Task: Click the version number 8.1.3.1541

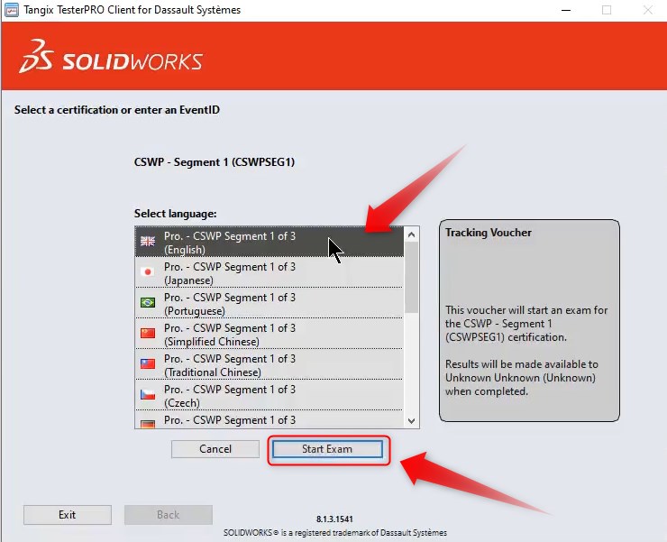Action: [334, 519]
